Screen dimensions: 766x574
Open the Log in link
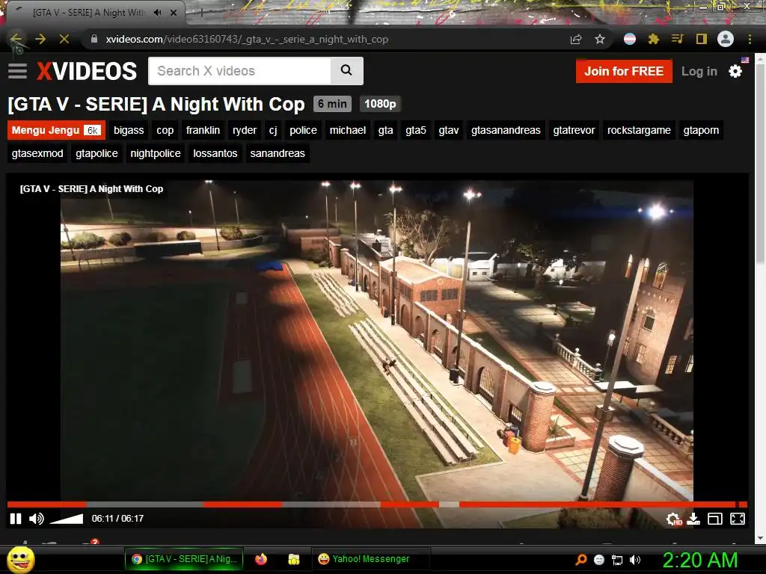[x=699, y=71]
